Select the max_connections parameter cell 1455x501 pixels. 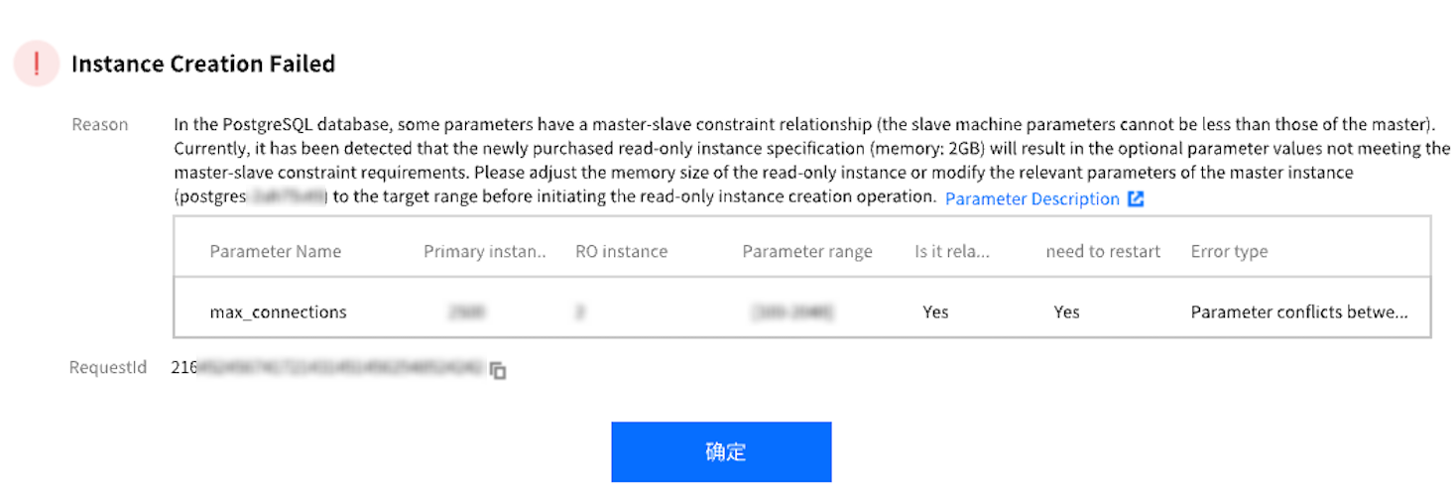[x=278, y=312]
